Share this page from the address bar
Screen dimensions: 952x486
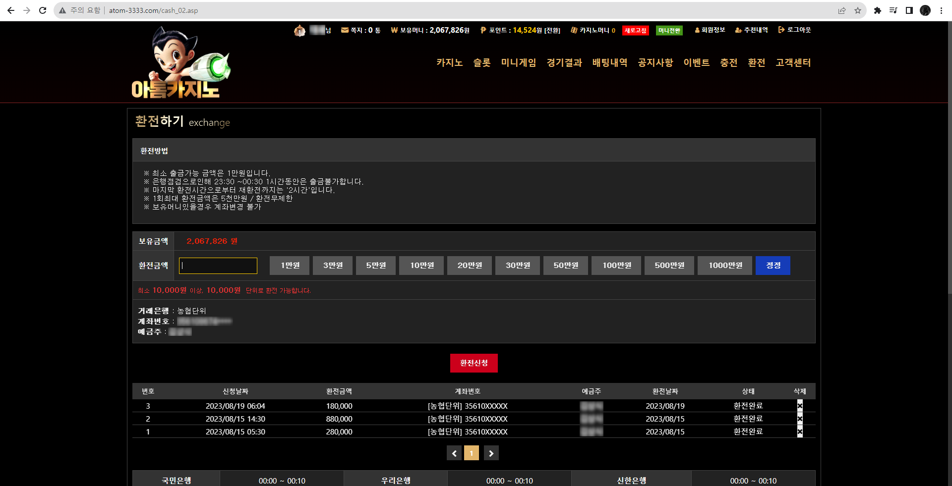pos(842,10)
